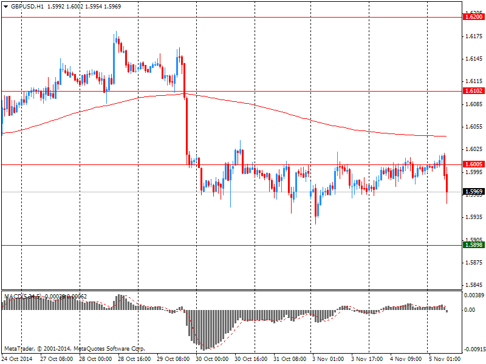This screenshot has width=486, height=364.
Task: Click the 1.5845 price axis label
Action: point(474,285)
